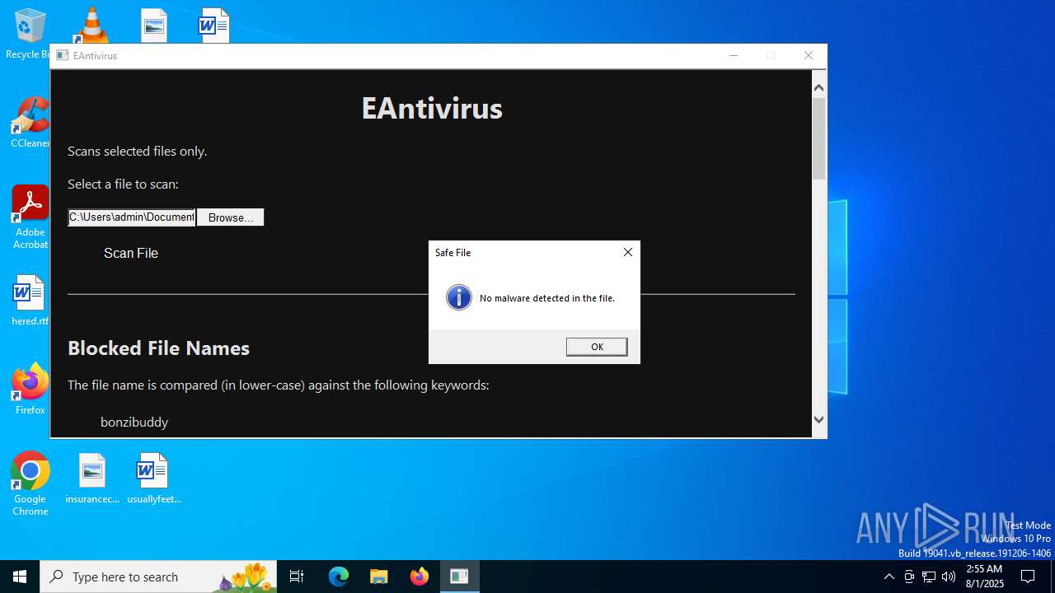The width and height of the screenshot is (1055, 593).
Task: Click the scrollbar up arrow in EAntivirus
Action: coord(818,86)
